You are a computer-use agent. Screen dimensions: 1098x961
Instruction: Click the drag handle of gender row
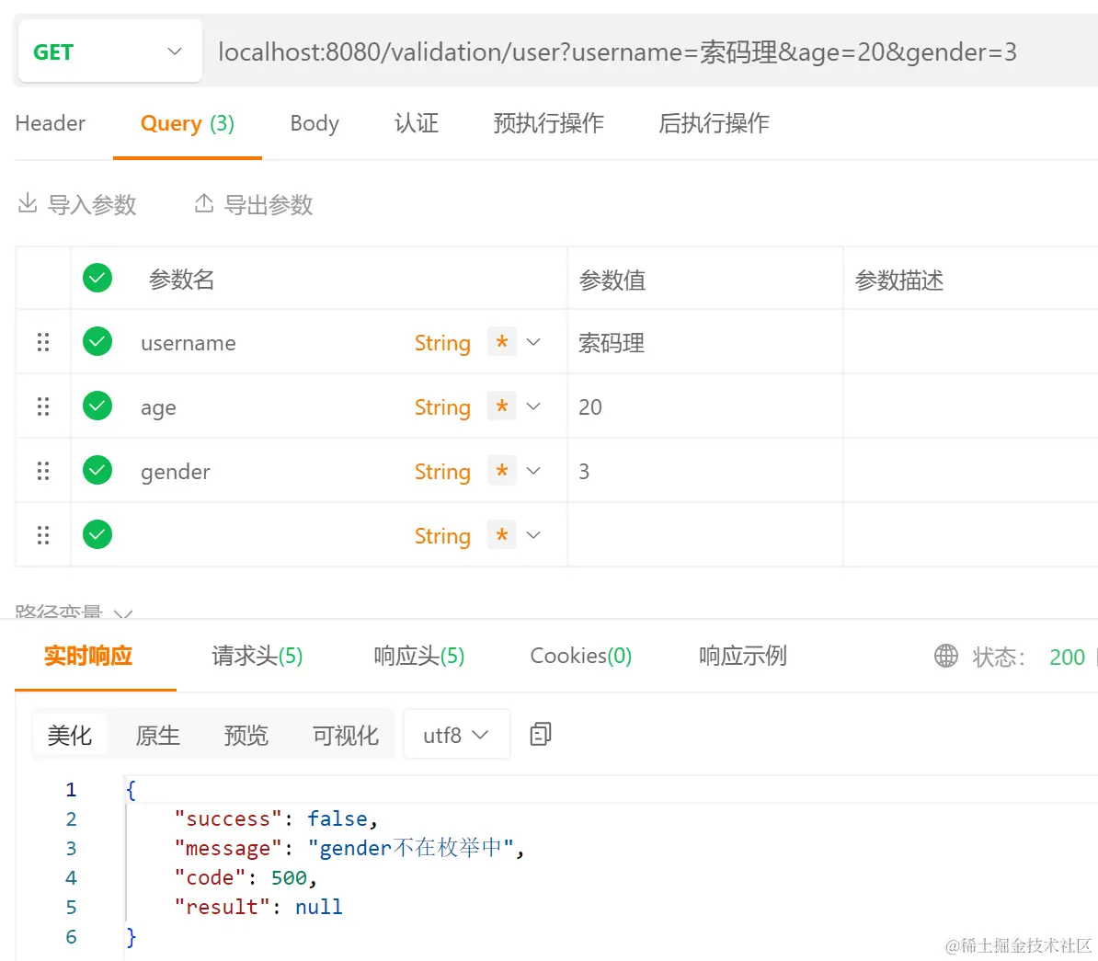[x=42, y=471]
